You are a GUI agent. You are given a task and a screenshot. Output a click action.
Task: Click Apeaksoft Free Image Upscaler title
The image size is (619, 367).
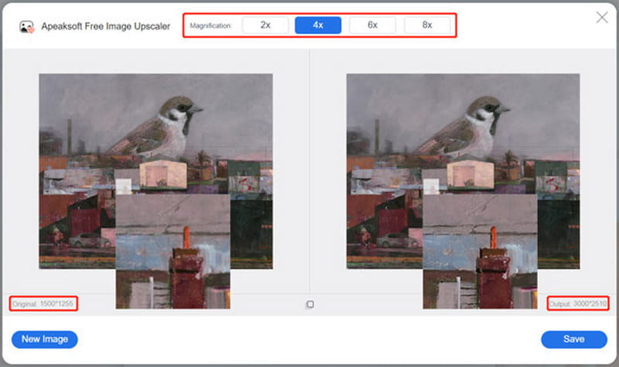click(x=106, y=26)
